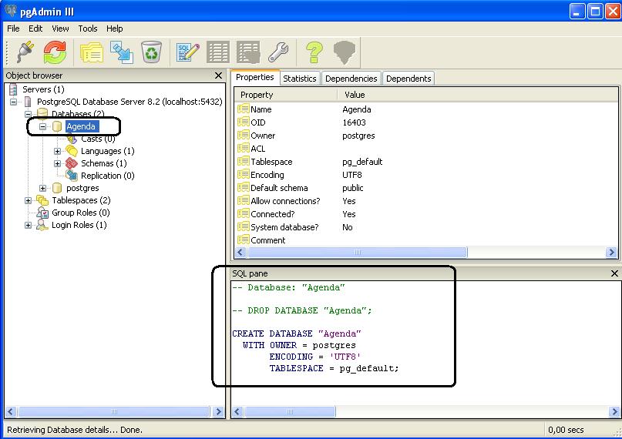
Task: Expand the postgres database node
Action: point(43,188)
